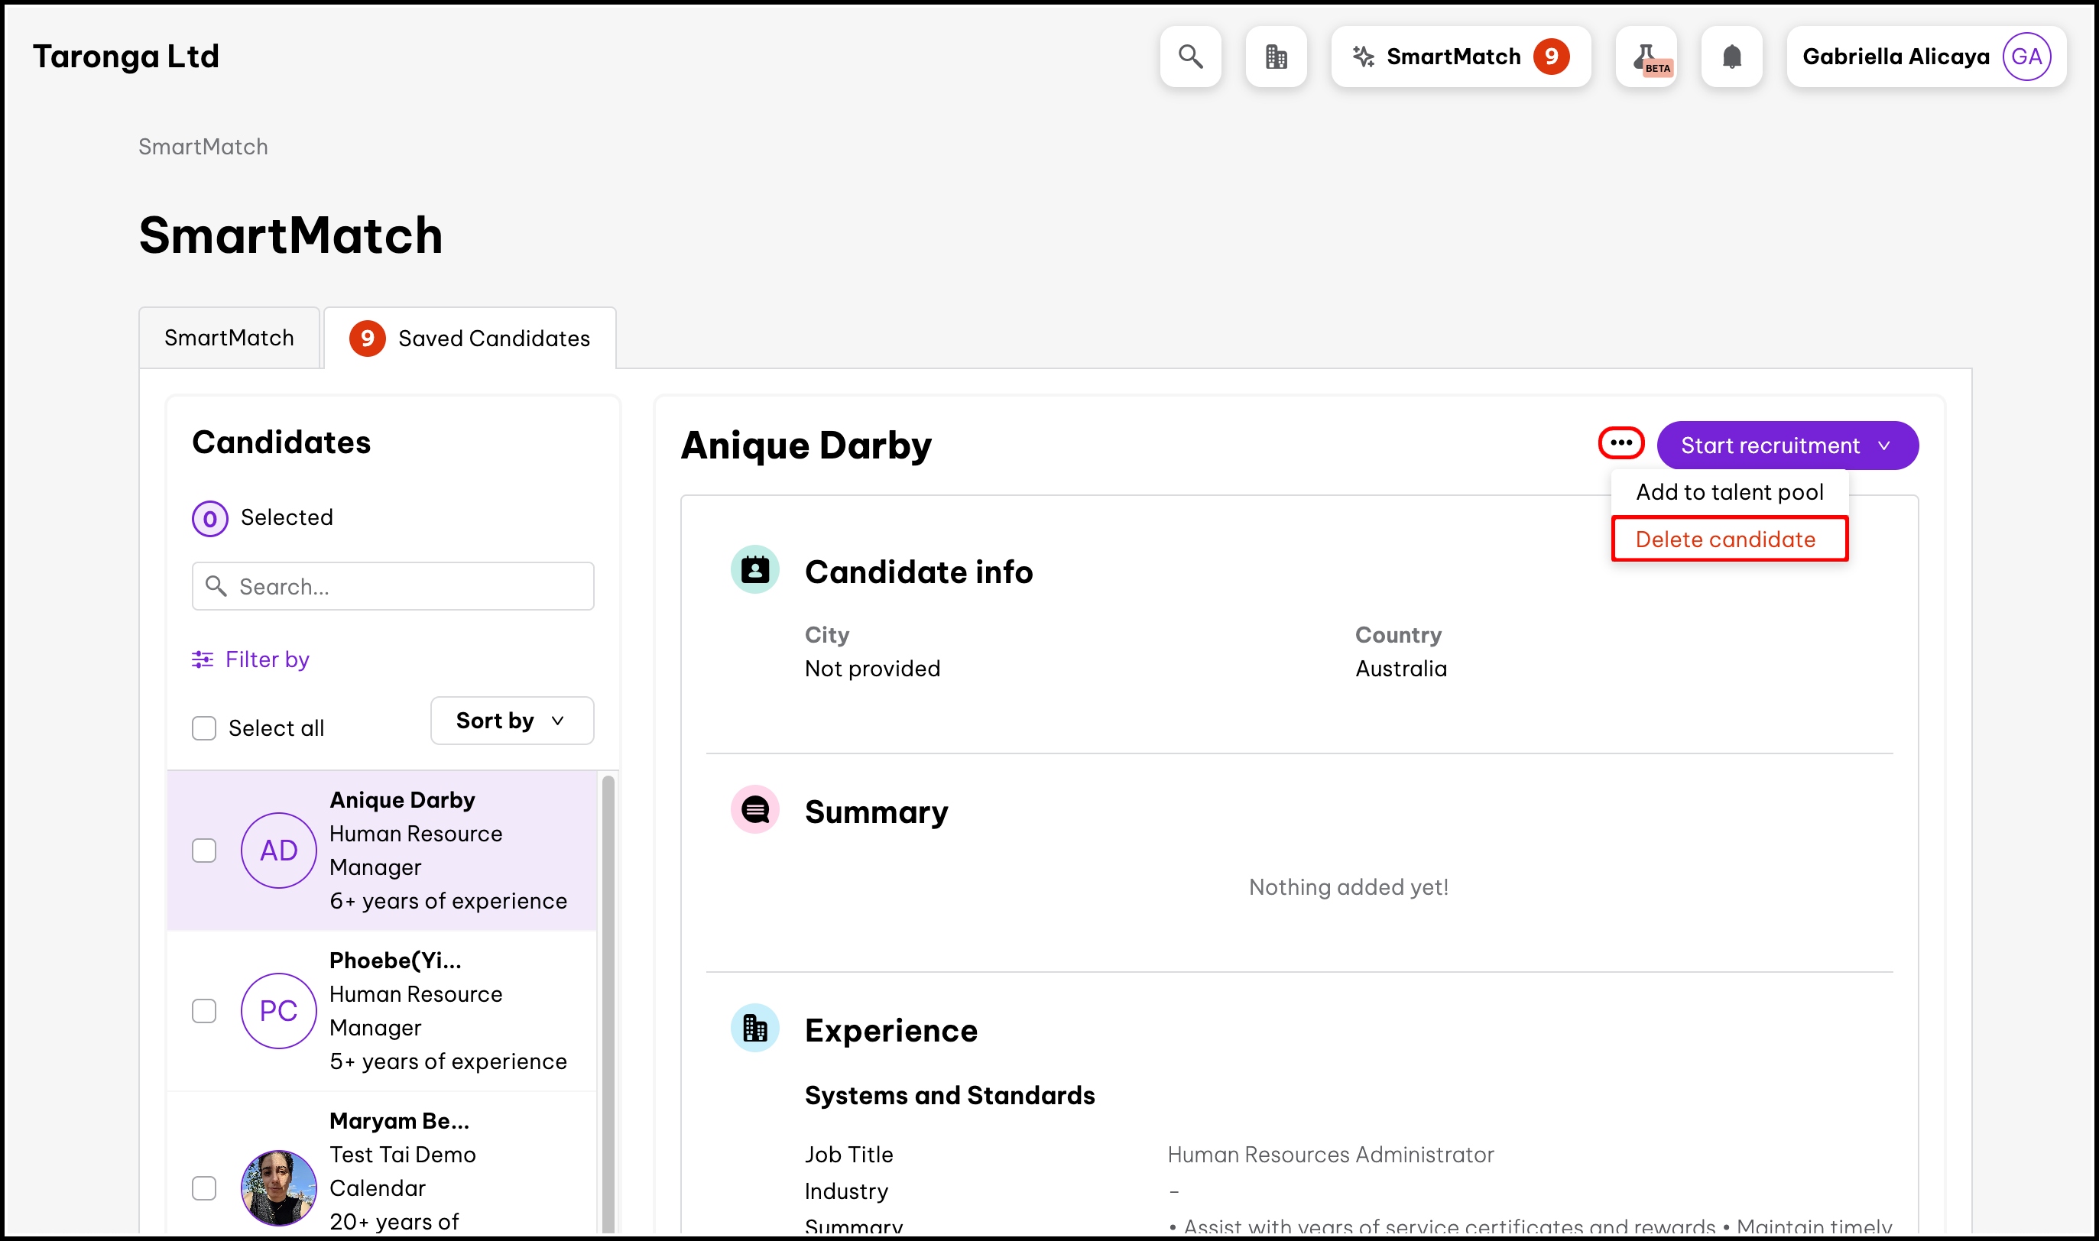
Task: Click the SmartMatch breadcrumb link
Action: 203,147
